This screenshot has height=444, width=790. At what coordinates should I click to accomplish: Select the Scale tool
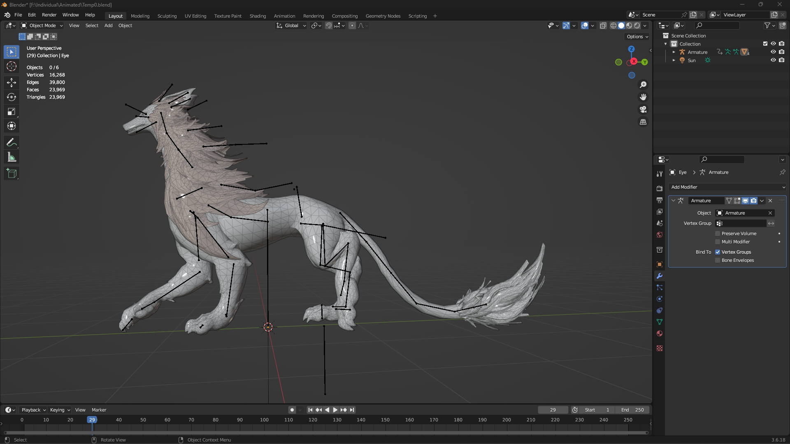12,112
